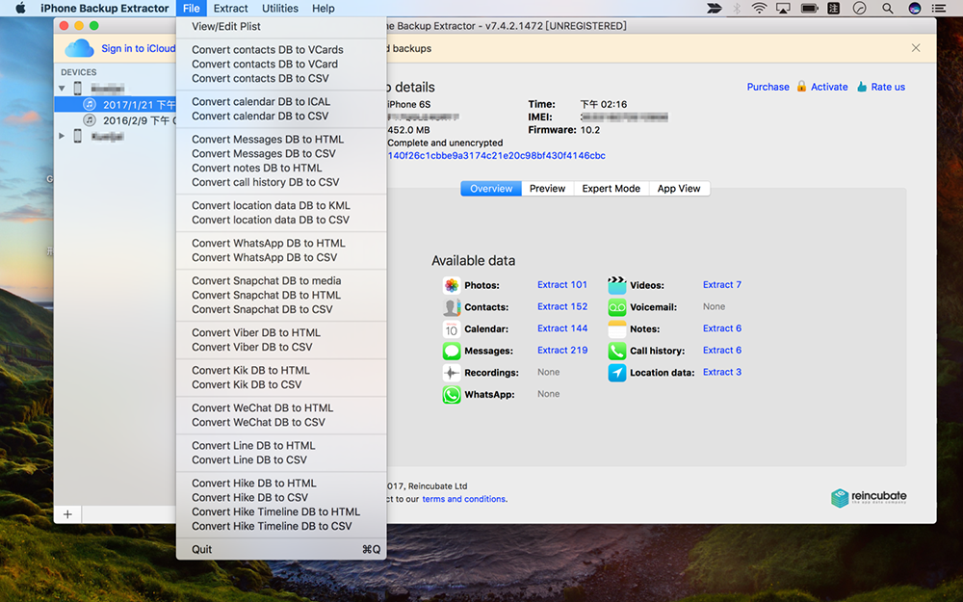963x602 pixels.
Task: Open the Wi-Fi status menu
Action: coord(759,8)
